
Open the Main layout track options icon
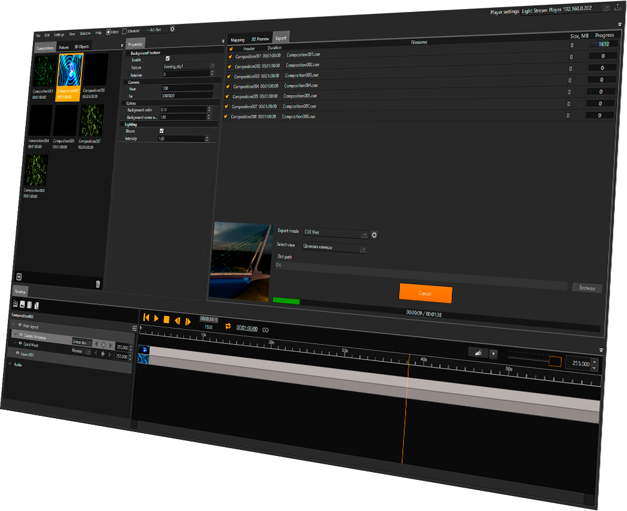(135, 328)
